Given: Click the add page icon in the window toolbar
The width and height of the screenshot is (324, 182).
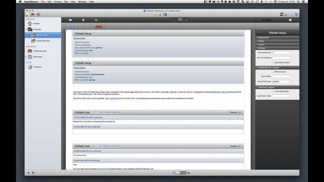Looking at the screenshot, I should click(28, 14).
